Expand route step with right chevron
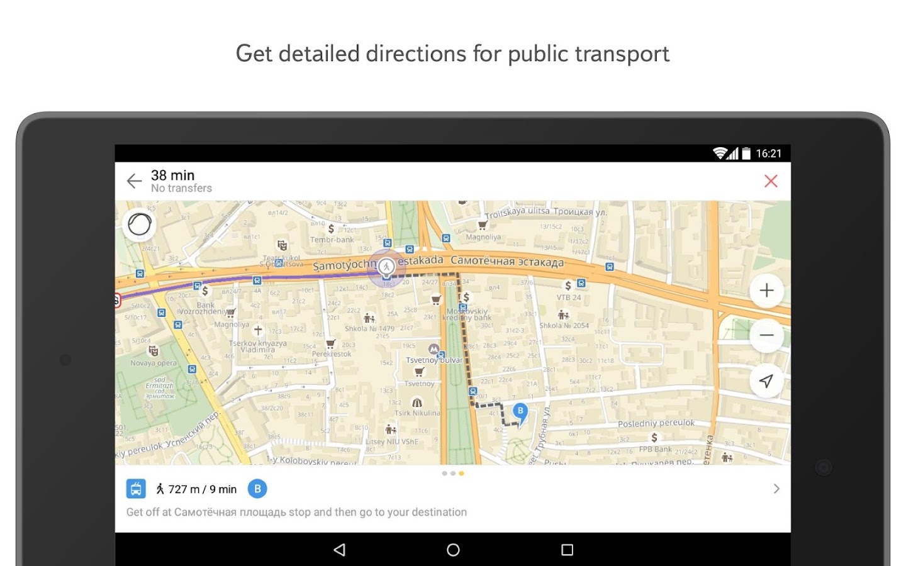 (x=776, y=489)
